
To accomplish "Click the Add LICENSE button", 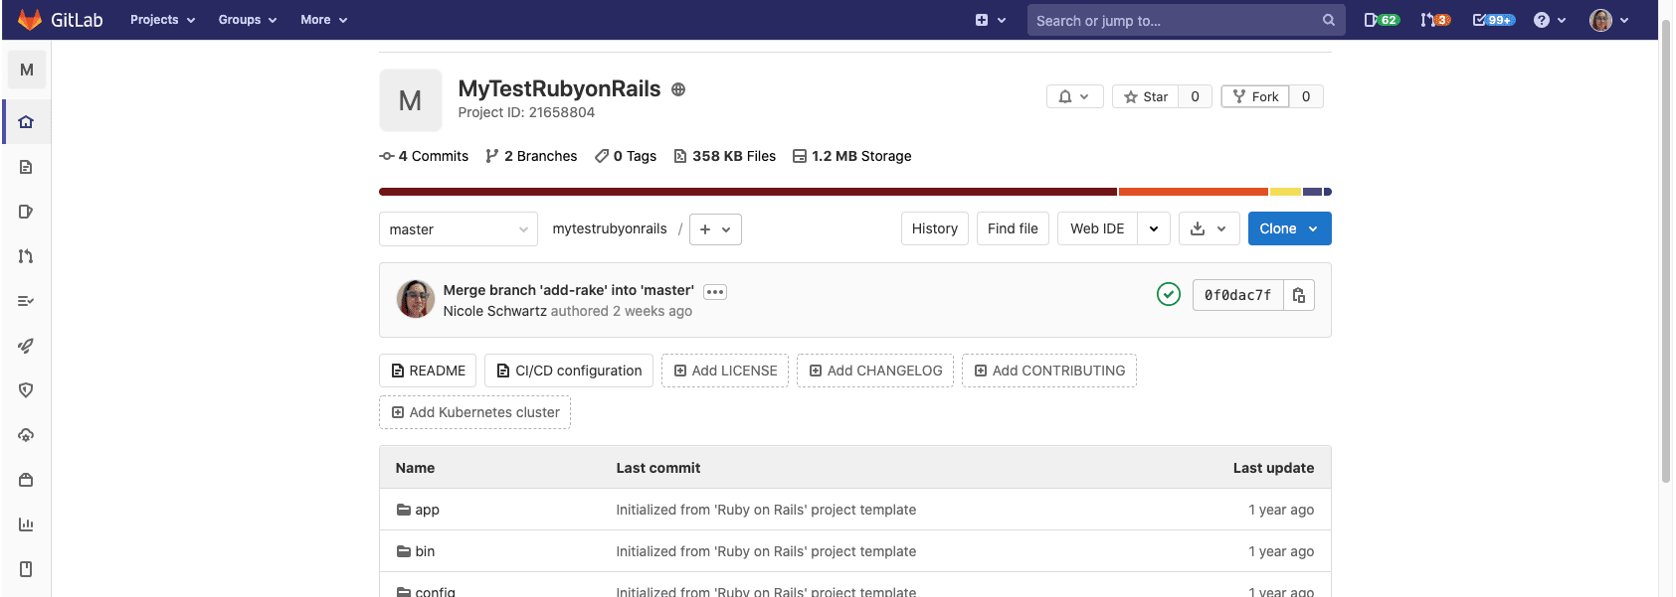I will click(x=725, y=371).
